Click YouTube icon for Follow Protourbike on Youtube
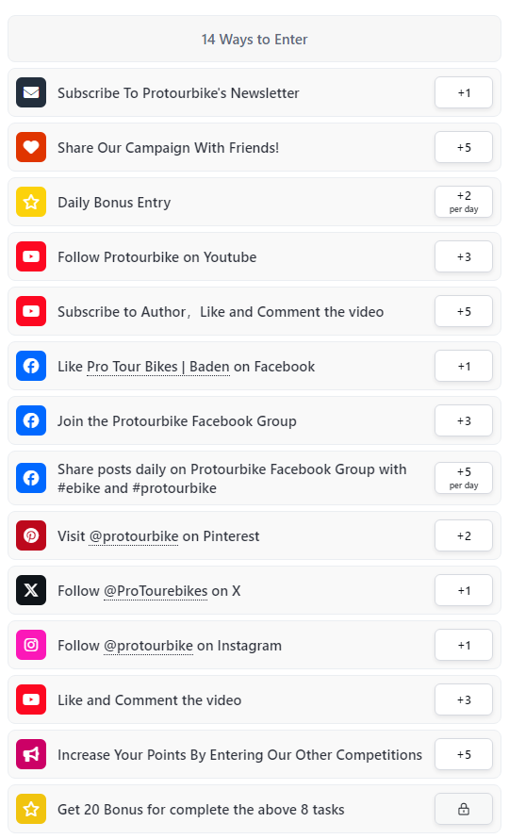Image resolution: width=509 pixels, height=839 pixels. click(x=31, y=256)
